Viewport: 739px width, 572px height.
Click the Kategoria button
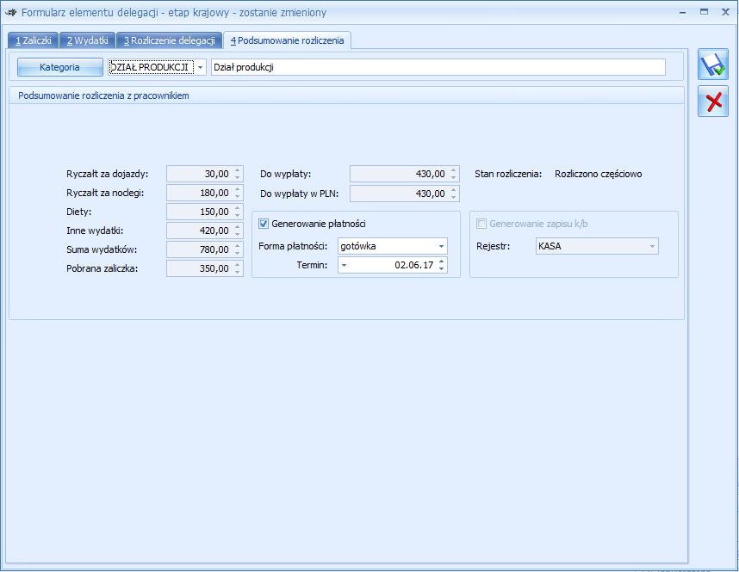59,67
